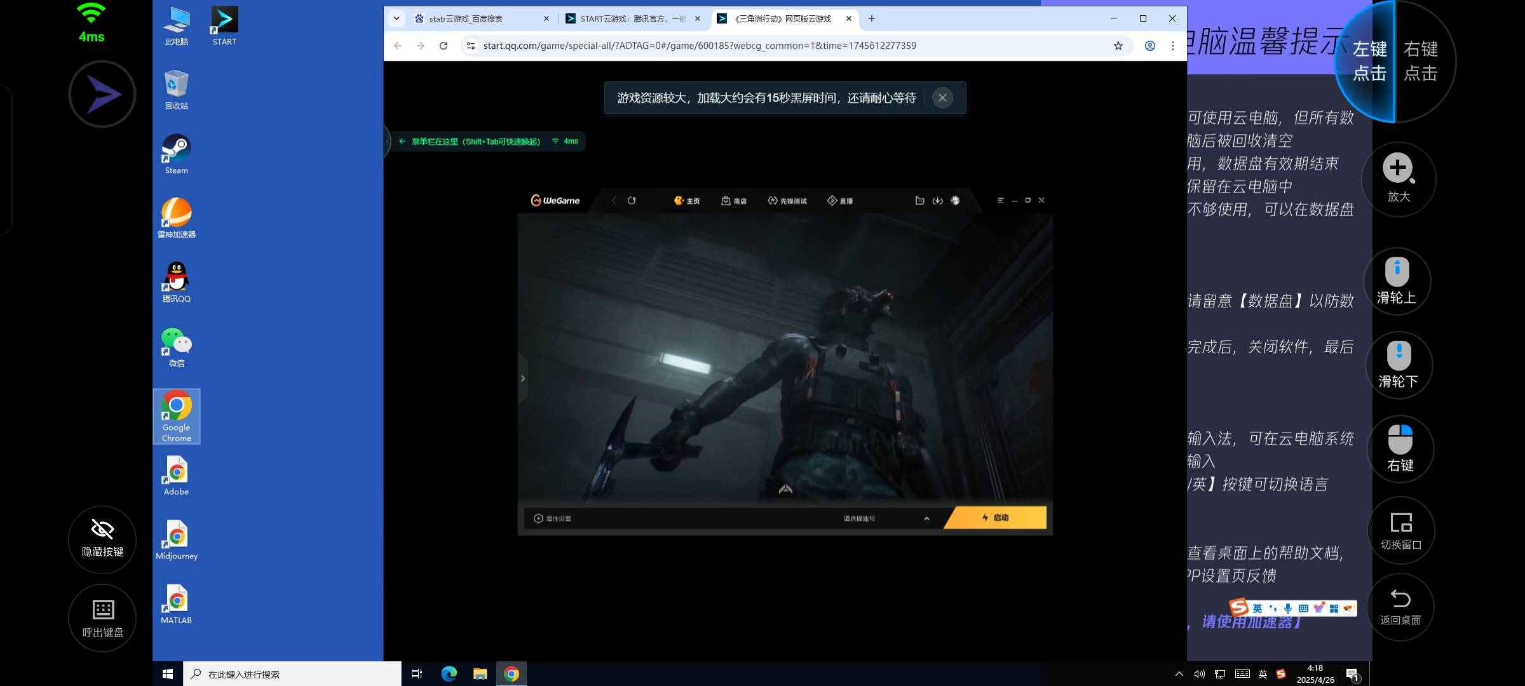This screenshot has height=686, width=1525.
Task: Click the WeGame refresh arrow icon
Action: [632, 201]
